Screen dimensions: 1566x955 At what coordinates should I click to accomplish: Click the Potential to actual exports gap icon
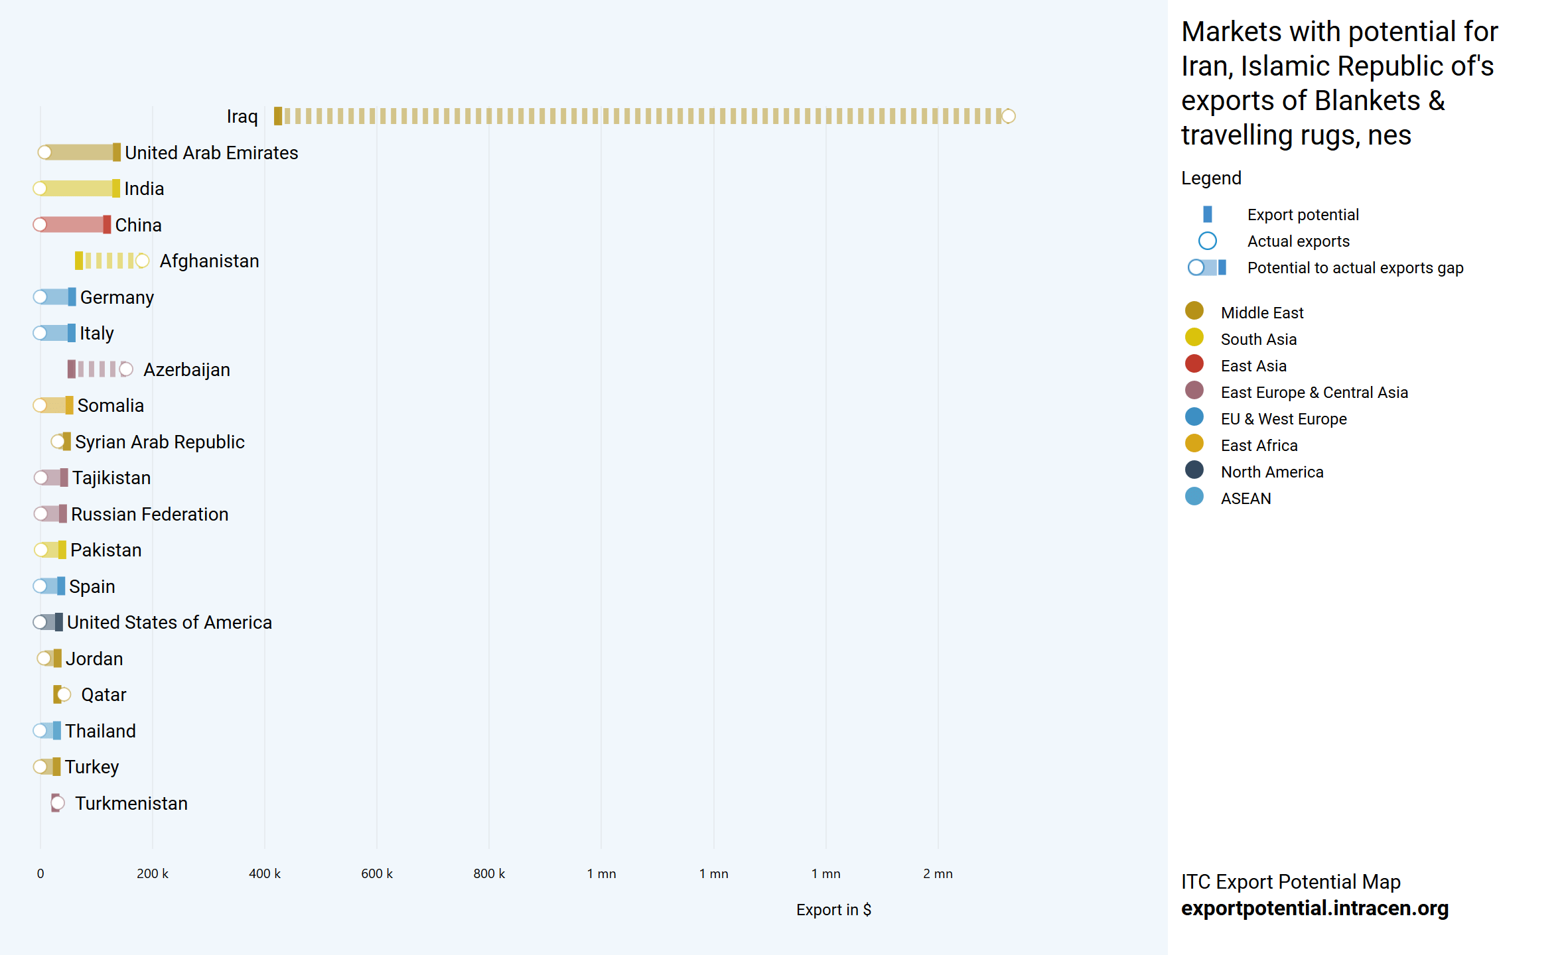(1207, 267)
